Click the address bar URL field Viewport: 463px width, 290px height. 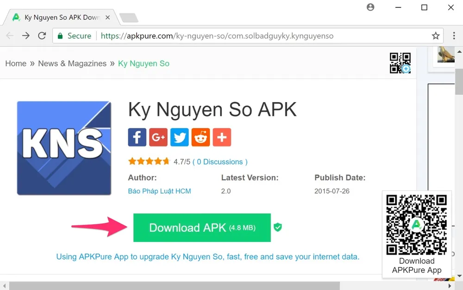tap(248, 36)
